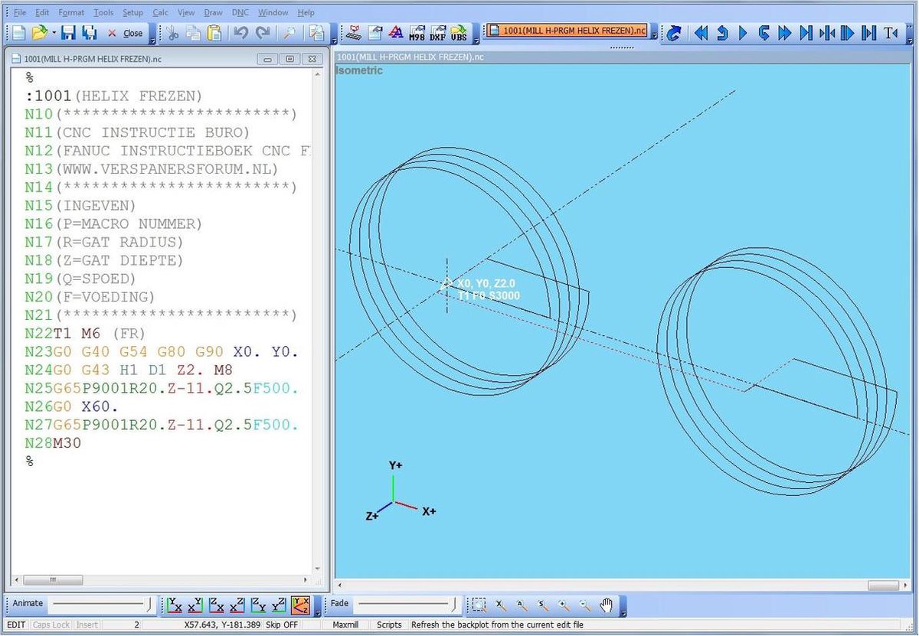Jump to end of toolpath simulation

click(805, 33)
